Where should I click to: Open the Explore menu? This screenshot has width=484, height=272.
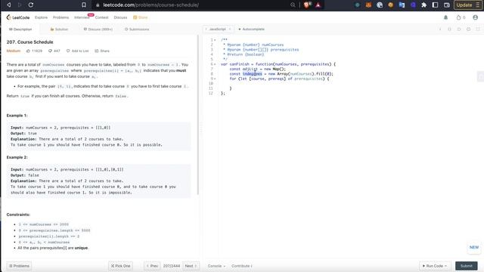coord(41,17)
